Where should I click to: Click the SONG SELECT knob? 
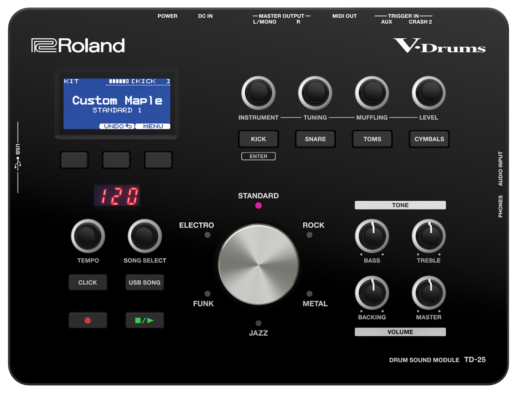coord(145,236)
